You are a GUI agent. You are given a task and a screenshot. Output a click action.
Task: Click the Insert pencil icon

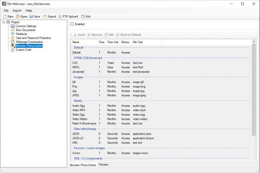pyautogui.click(x=75, y=35)
